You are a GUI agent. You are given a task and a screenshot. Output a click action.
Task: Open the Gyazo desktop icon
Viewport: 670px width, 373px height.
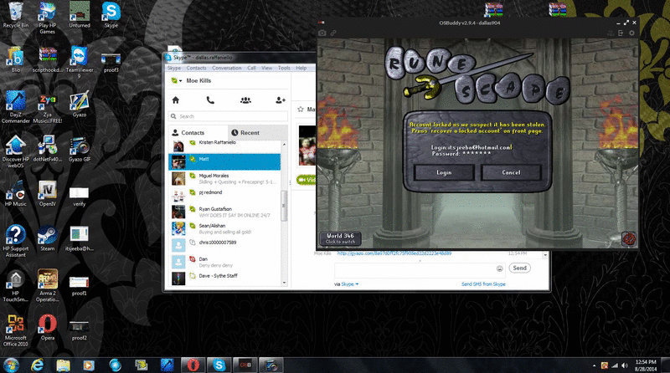coord(79,105)
